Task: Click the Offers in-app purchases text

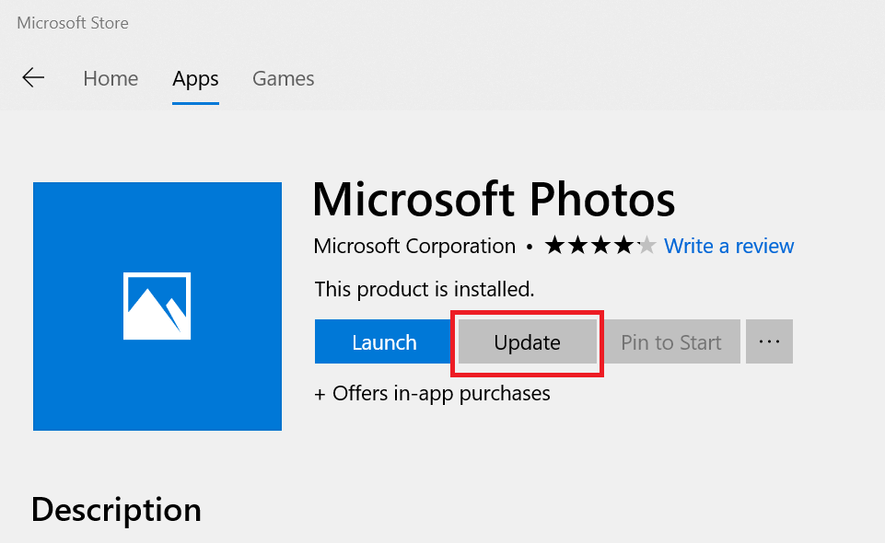Action: (x=432, y=393)
